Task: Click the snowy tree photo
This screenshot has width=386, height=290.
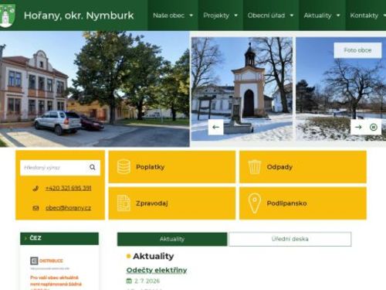Action: click(341, 89)
